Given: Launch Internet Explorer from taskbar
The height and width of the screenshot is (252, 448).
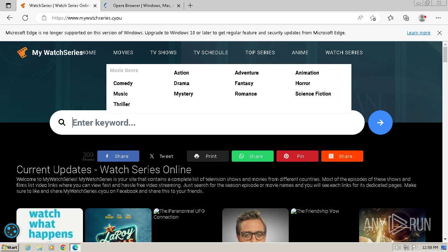Looking at the screenshot, I should (x=28, y=247).
